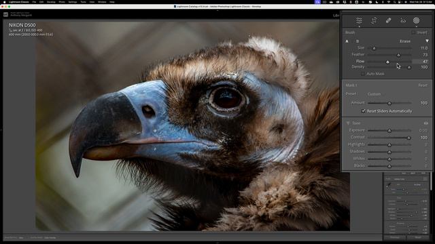The height and width of the screenshot is (244, 435).
Task: Open the View menu
Action: point(92,2)
